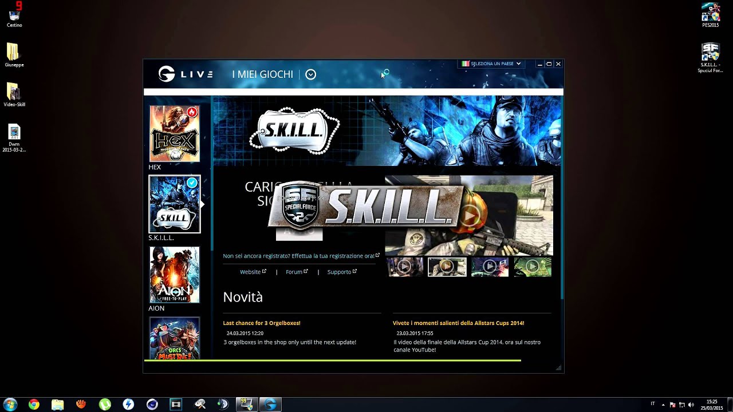Play the fourth green video thumbnail

pyautogui.click(x=533, y=267)
